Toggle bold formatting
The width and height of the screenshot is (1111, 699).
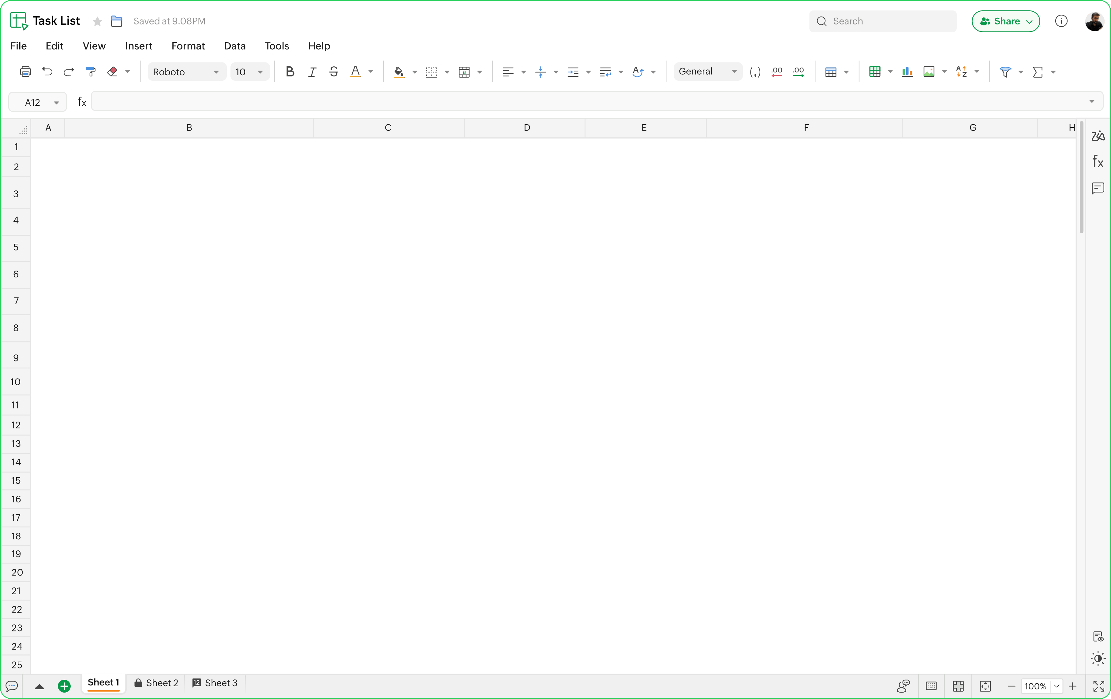290,72
